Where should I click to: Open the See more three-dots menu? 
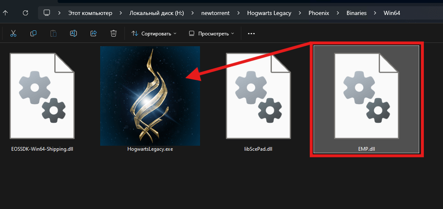pyautogui.click(x=251, y=34)
